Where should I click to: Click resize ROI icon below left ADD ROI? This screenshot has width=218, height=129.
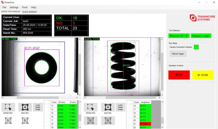pyautogui.click(x=25, y=120)
